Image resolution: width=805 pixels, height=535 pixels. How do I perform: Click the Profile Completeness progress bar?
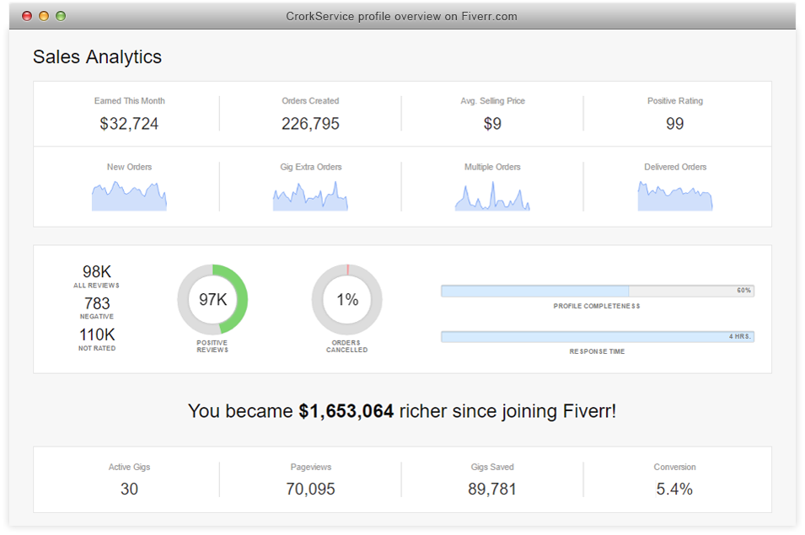[x=597, y=291]
